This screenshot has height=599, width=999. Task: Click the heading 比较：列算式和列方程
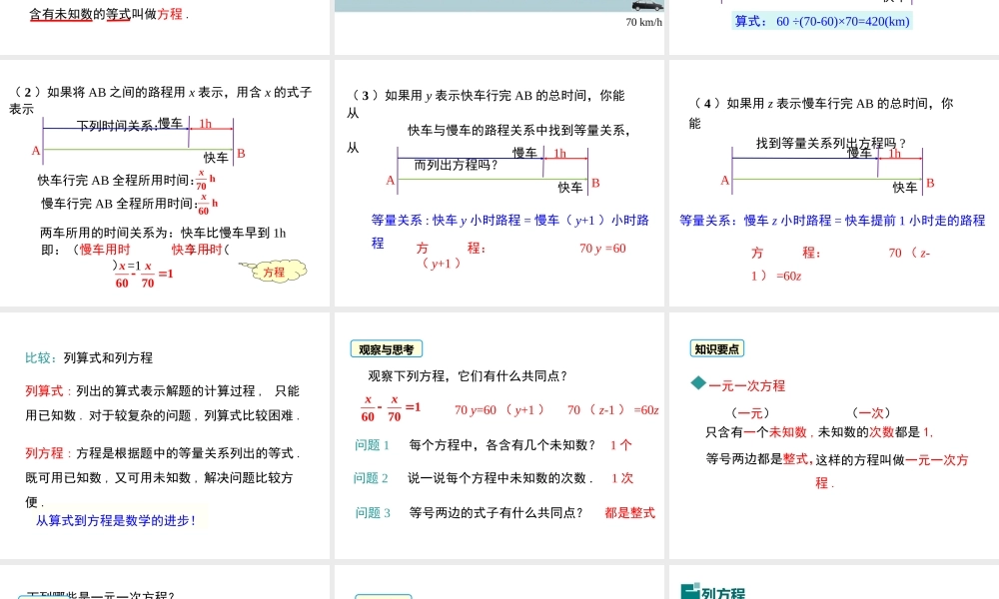point(89,357)
